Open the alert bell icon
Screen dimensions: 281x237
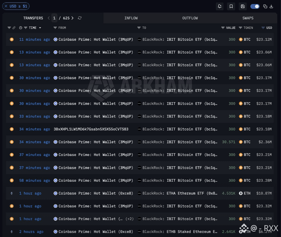coord(220,6)
